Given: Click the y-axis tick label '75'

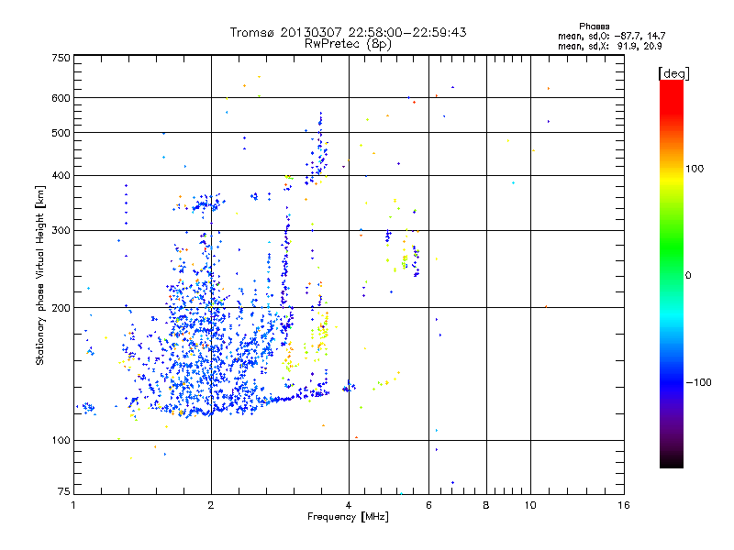Looking at the screenshot, I should [x=64, y=491].
